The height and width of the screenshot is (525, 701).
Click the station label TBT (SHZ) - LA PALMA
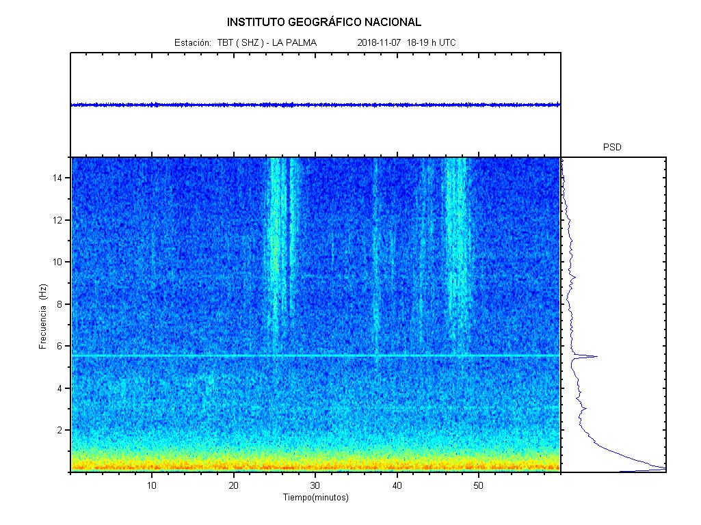click(246, 43)
